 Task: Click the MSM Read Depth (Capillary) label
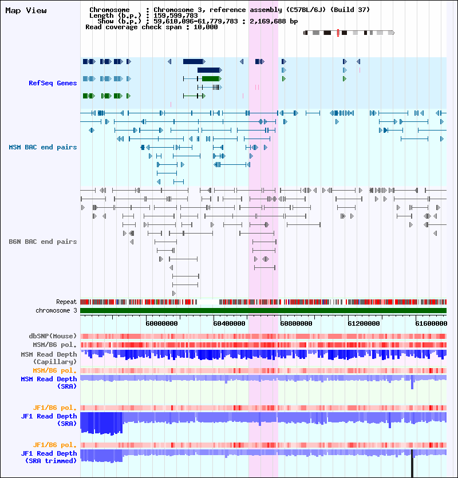[49, 358]
